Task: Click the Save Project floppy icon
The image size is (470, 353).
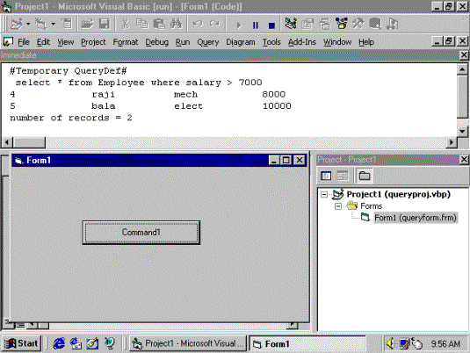Action: [104, 24]
